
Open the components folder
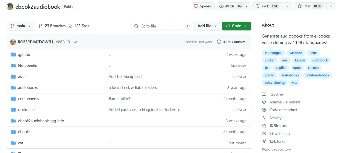coord(29,99)
